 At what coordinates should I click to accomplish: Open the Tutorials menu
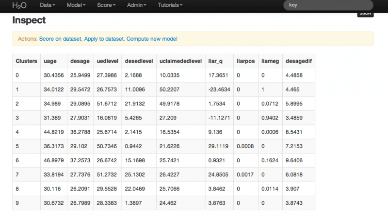click(x=170, y=5)
